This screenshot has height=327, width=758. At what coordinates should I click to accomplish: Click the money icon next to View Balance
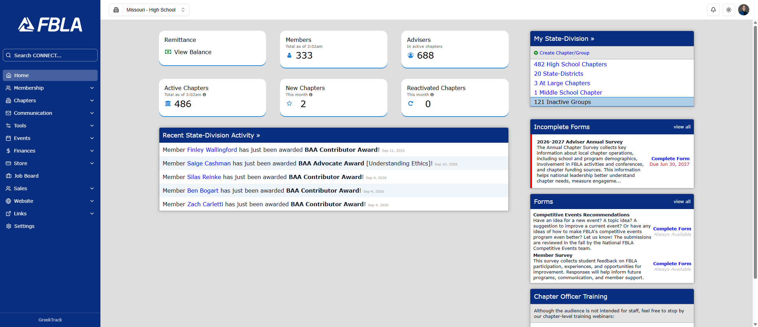pos(168,52)
